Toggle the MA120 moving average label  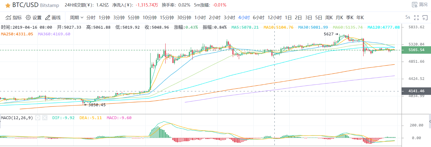383,27
